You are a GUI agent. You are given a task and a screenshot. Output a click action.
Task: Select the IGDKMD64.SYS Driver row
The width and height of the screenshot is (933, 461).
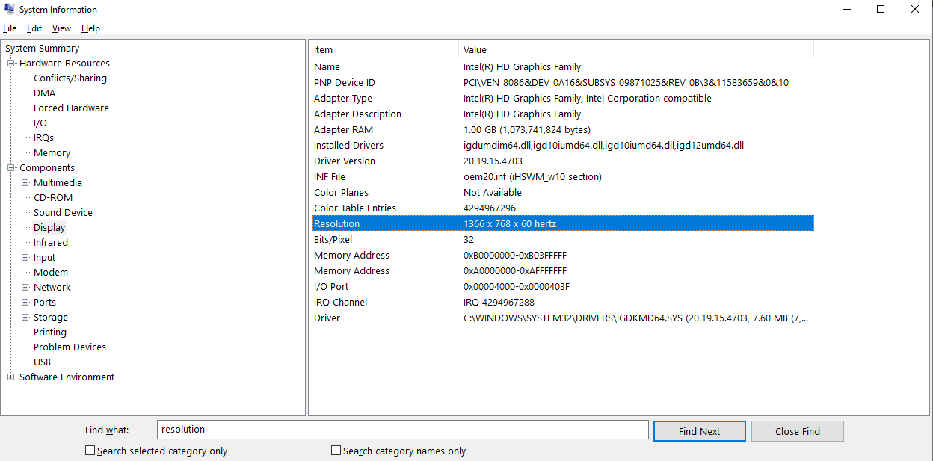563,318
